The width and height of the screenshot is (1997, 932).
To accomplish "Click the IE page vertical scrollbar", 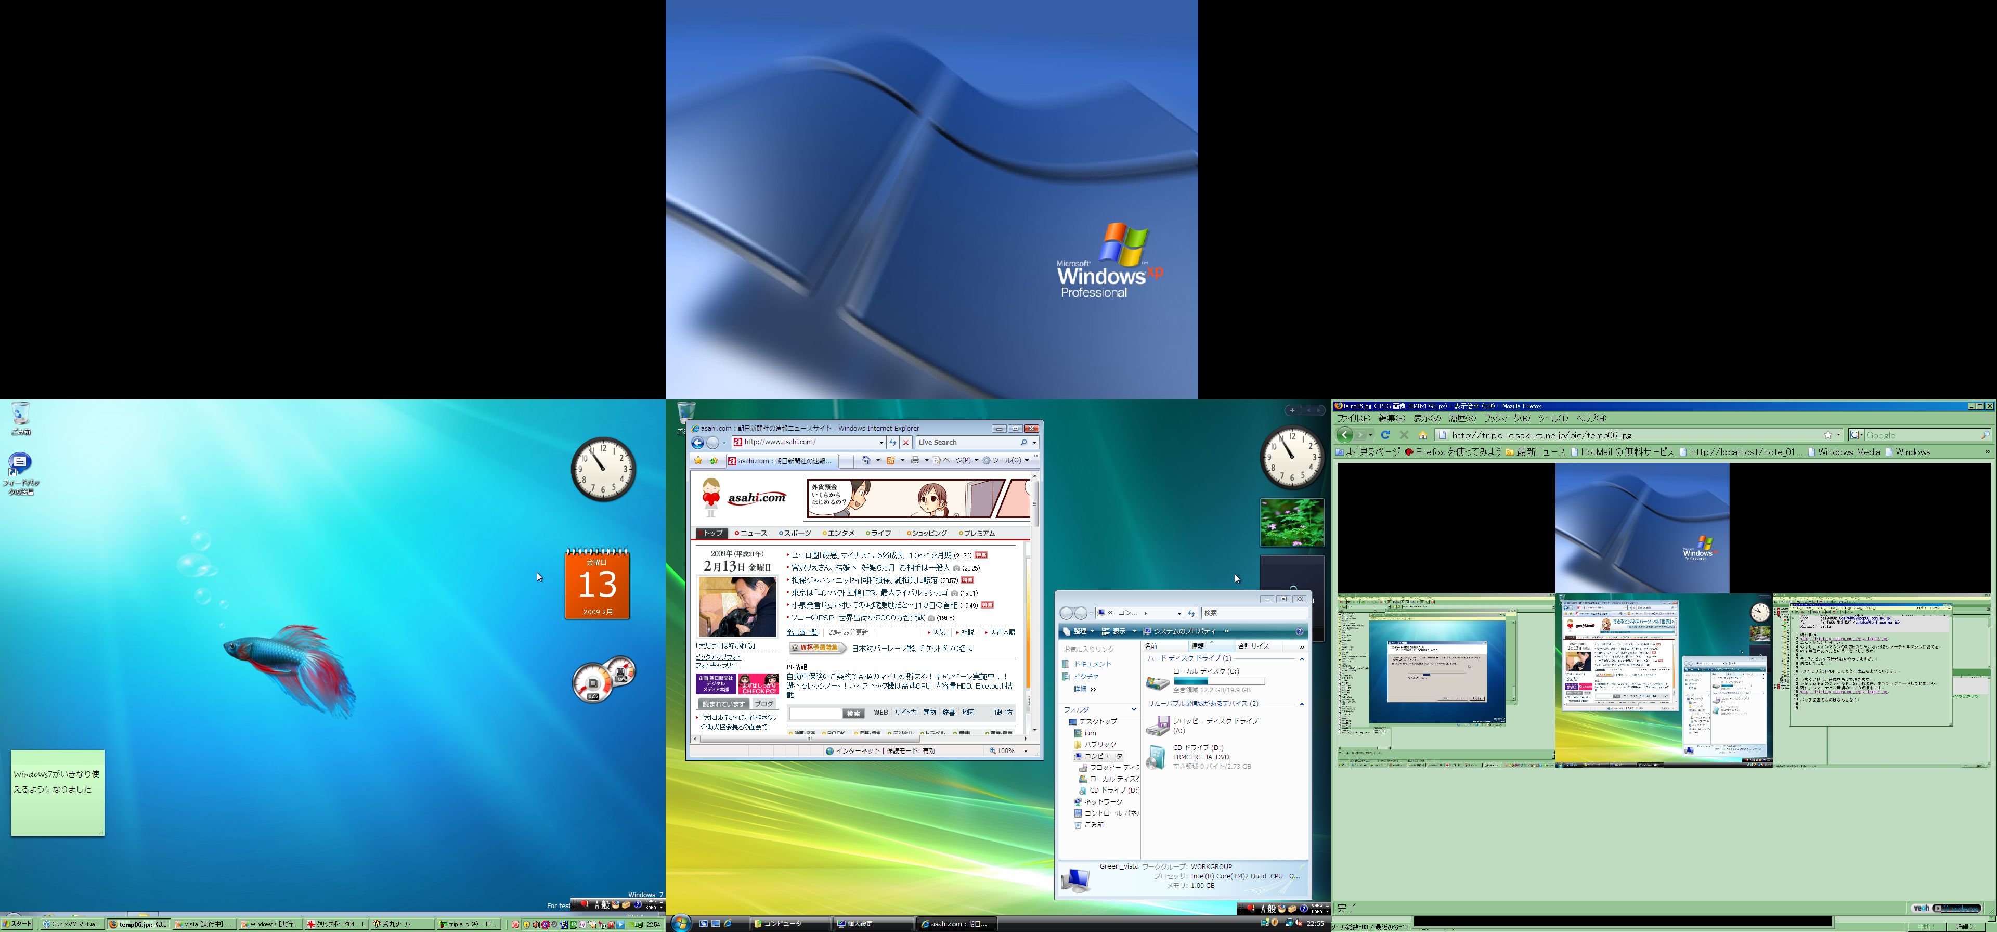I will 1034,602.
